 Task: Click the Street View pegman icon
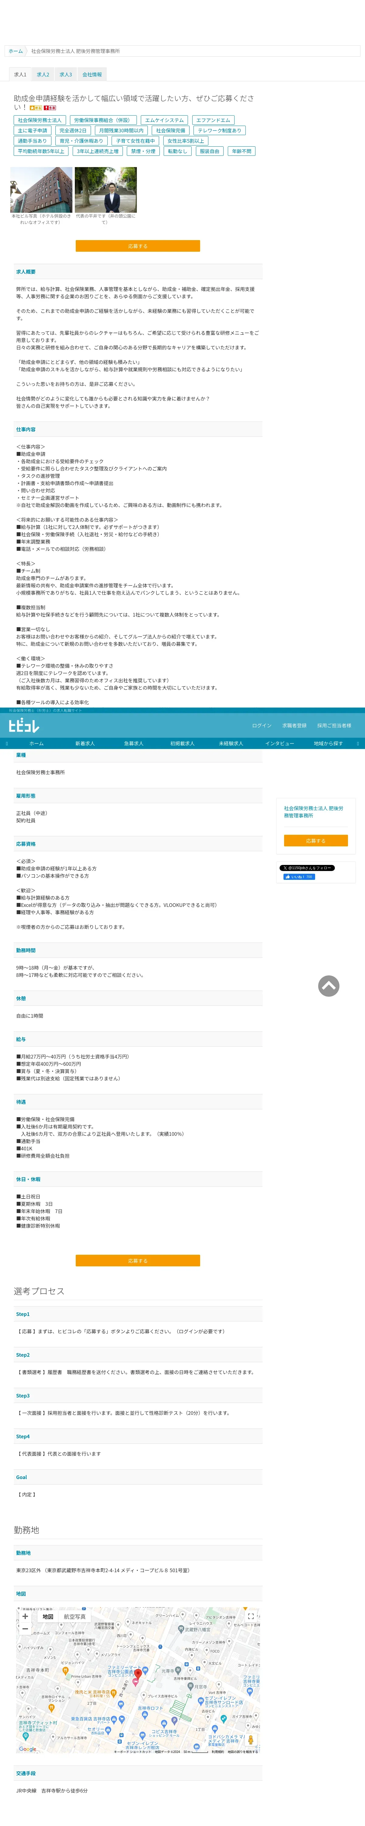250,1740
